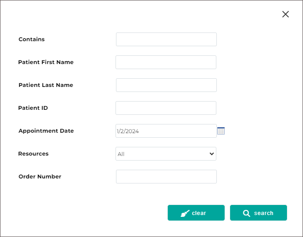Click the Appointment Date label
The height and width of the screenshot is (237, 303).
point(46,131)
